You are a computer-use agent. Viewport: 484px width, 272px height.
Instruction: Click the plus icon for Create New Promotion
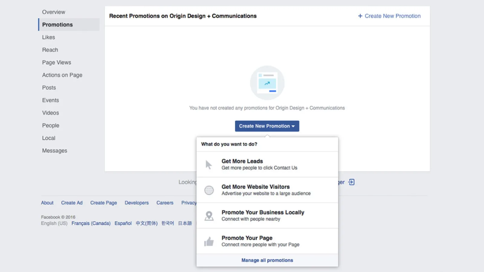[360, 16]
